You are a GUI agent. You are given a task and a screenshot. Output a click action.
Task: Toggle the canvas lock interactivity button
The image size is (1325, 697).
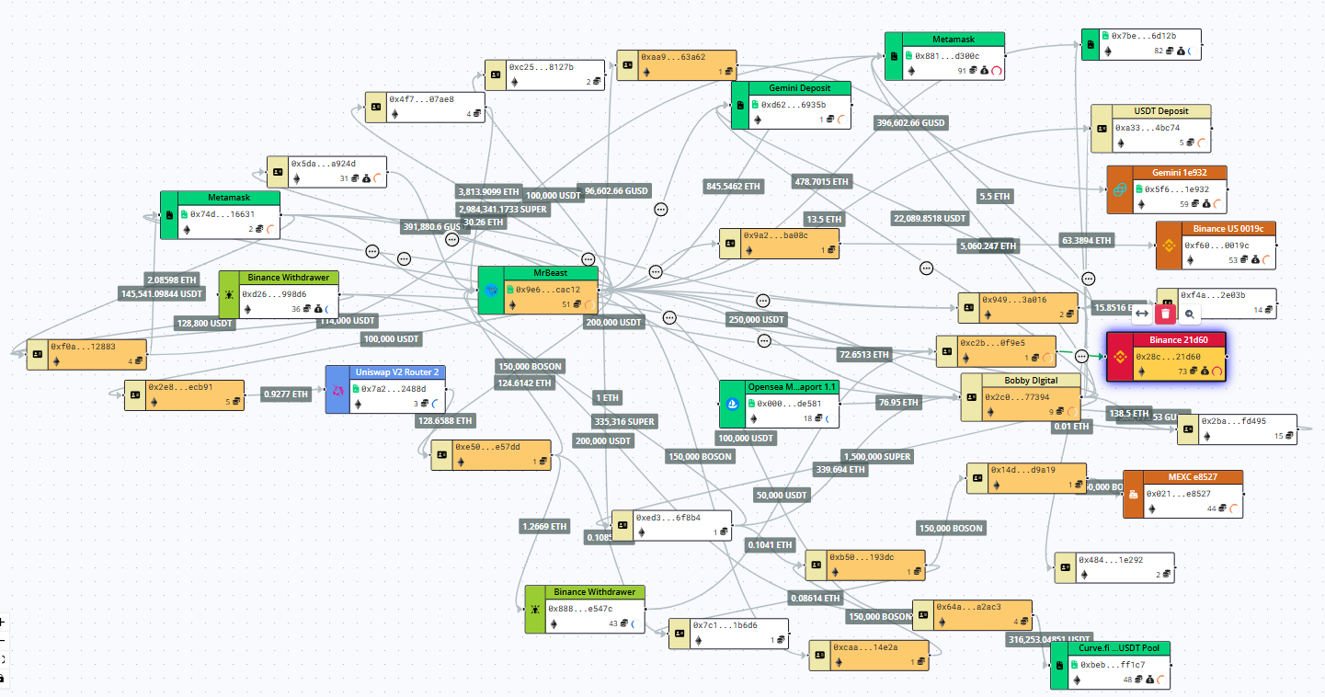point(3,678)
